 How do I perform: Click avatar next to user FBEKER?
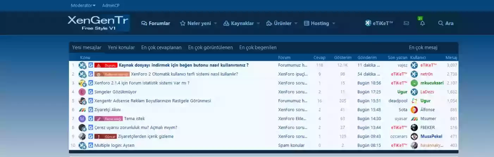414,127
